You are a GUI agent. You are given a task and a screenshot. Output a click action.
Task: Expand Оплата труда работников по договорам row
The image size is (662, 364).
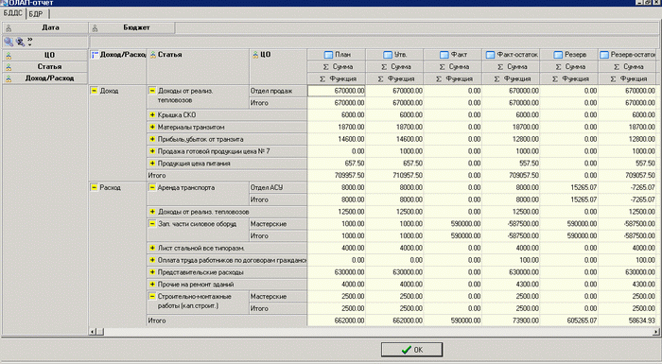[x=152, y=260]
